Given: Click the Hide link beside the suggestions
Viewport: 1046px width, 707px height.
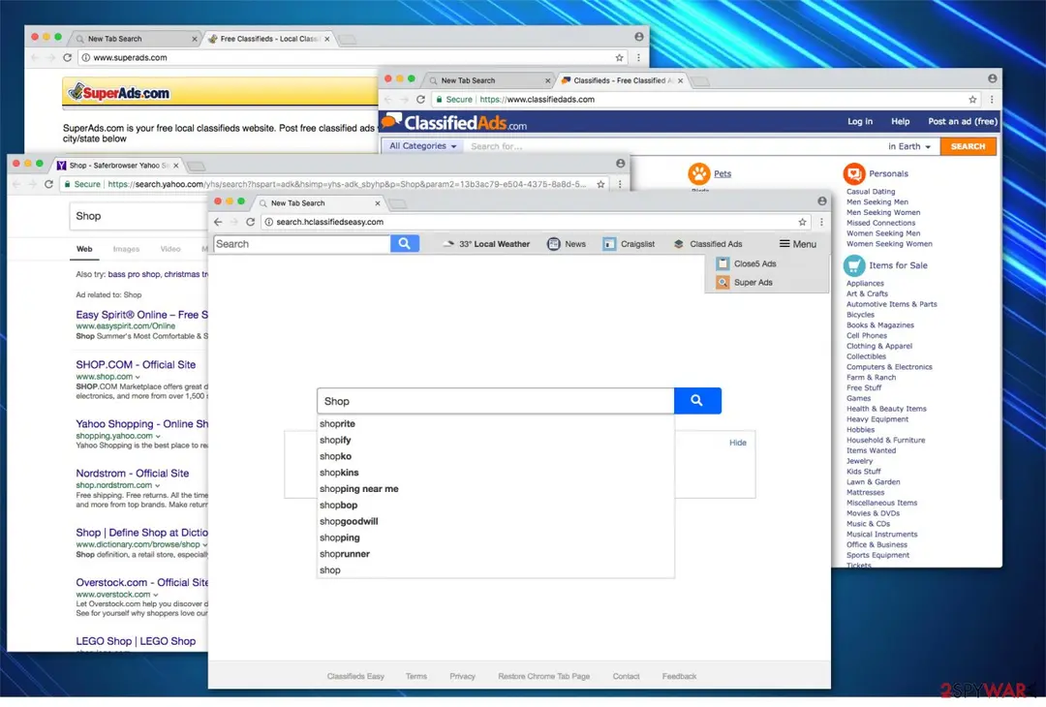Looking at the screenshot, I should (738, 443).
